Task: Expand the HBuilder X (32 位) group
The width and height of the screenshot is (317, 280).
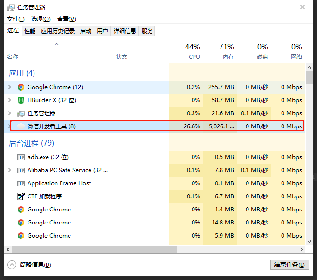Action: point(9,100)
